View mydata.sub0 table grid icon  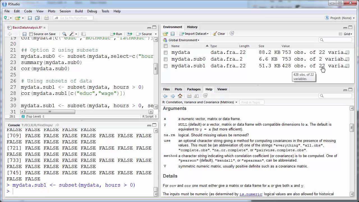click(x=347, y=59)
